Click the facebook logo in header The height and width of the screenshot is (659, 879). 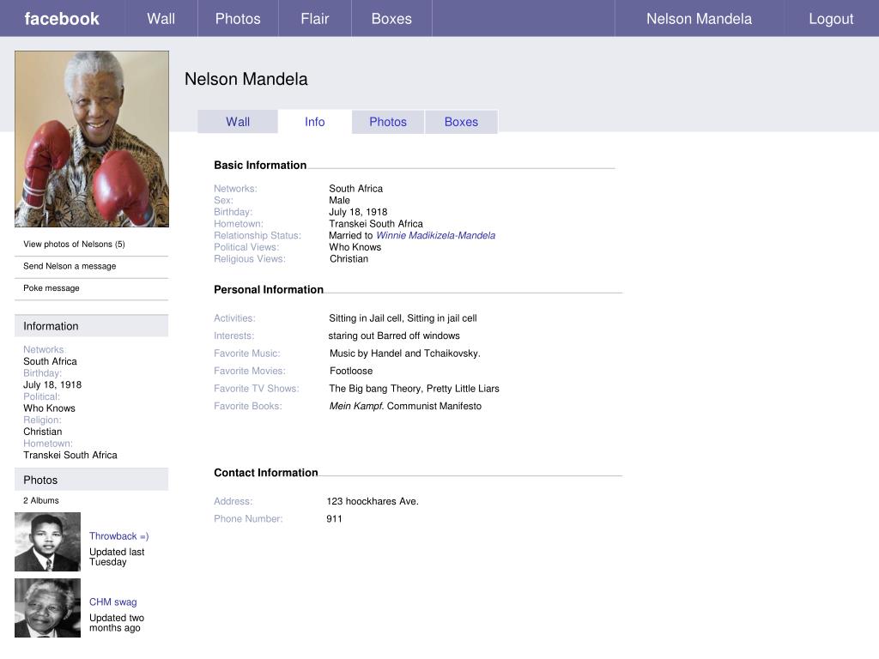62,19
